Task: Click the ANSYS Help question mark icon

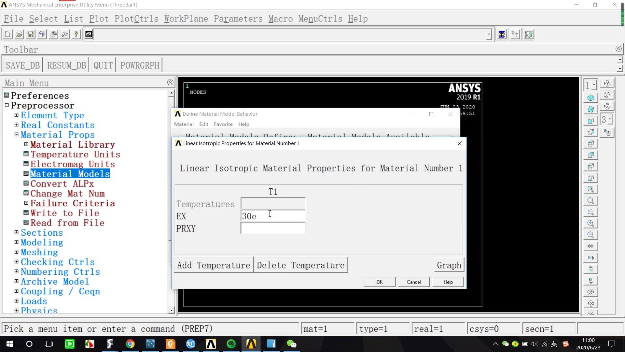Action: tap(76, 34)
